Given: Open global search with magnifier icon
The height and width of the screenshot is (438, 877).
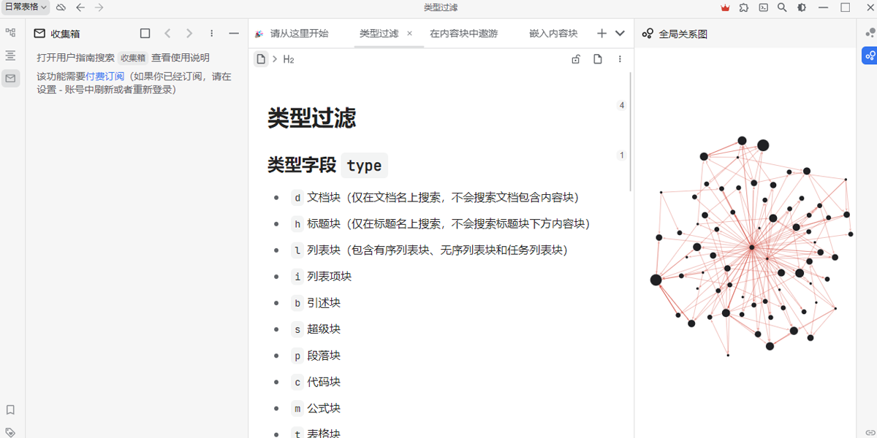Looking at the screenshot, I should [x=782, y=7].
